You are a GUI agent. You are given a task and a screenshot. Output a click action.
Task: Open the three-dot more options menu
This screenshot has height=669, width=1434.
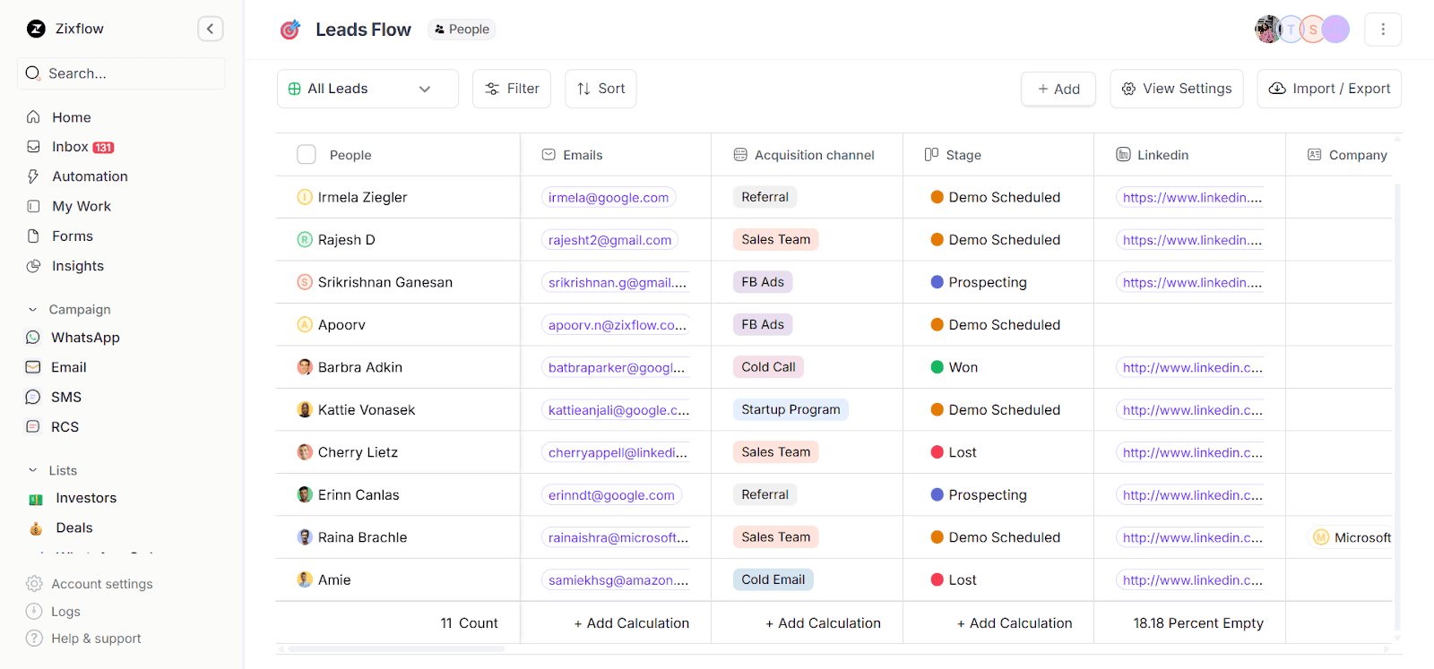click(1383, 30)
